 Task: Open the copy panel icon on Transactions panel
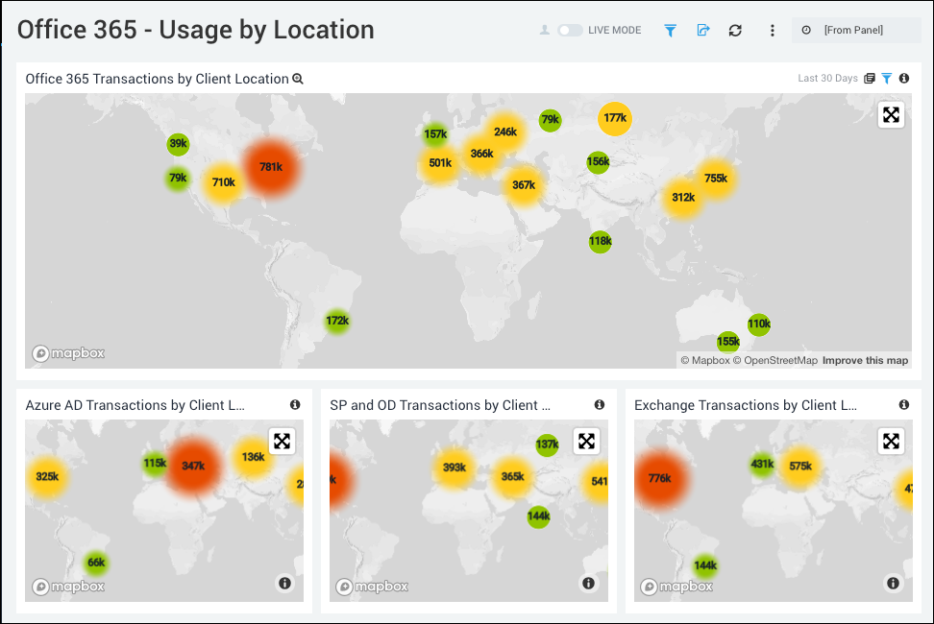click(x=869, y=78)
